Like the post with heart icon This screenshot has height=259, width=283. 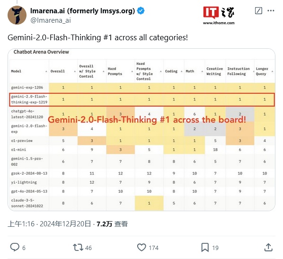pyautogui.click(x=141, y=247)
